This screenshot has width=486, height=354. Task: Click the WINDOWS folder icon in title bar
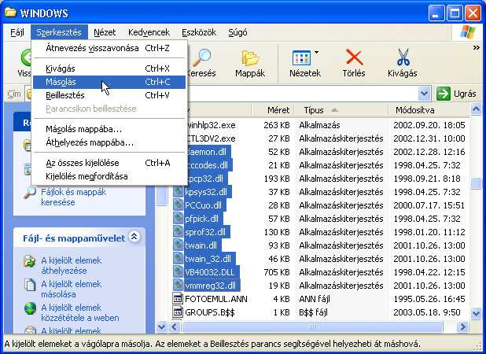click(10, 13)
